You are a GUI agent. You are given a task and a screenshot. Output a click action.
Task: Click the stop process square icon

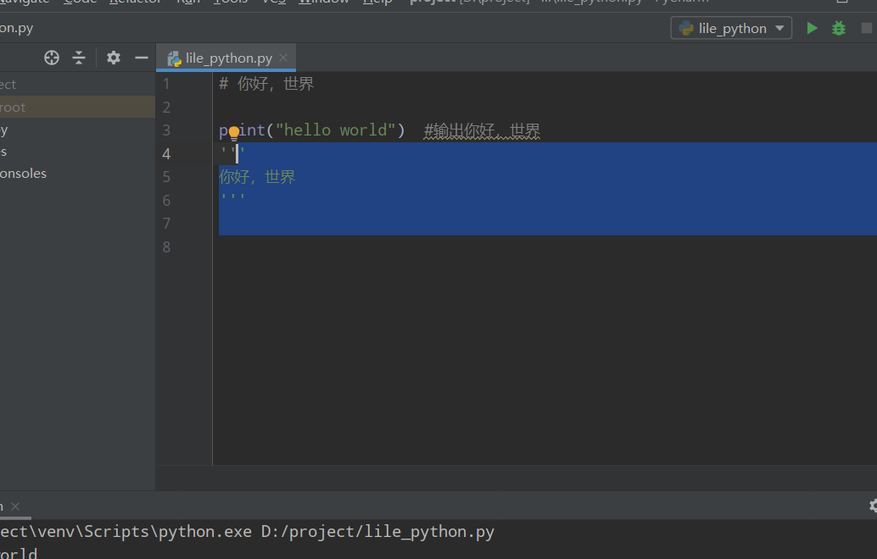868,28
